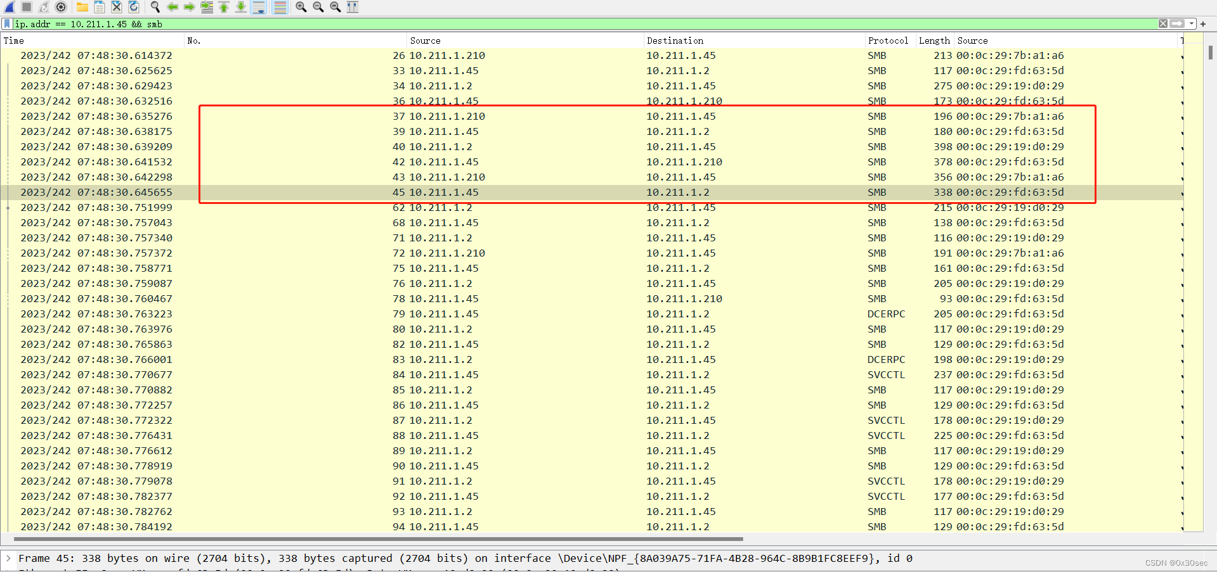The width and height of the screenshot is (1217, 572).
Task: Expand the Frame 45 details row
Action: [8, 558]
